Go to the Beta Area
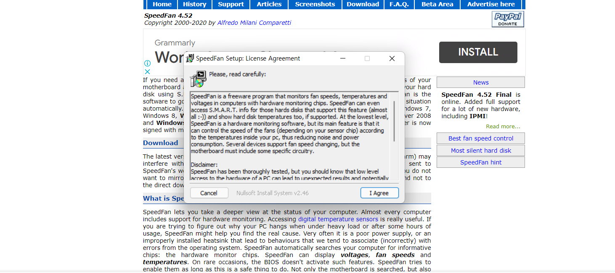Screen dimensions: 615x273 [x=437, y=4]
